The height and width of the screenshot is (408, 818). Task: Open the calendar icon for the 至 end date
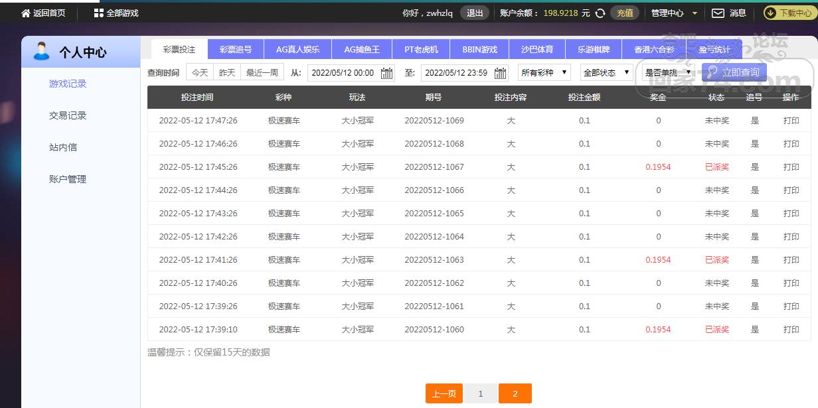tap(499, 73)
